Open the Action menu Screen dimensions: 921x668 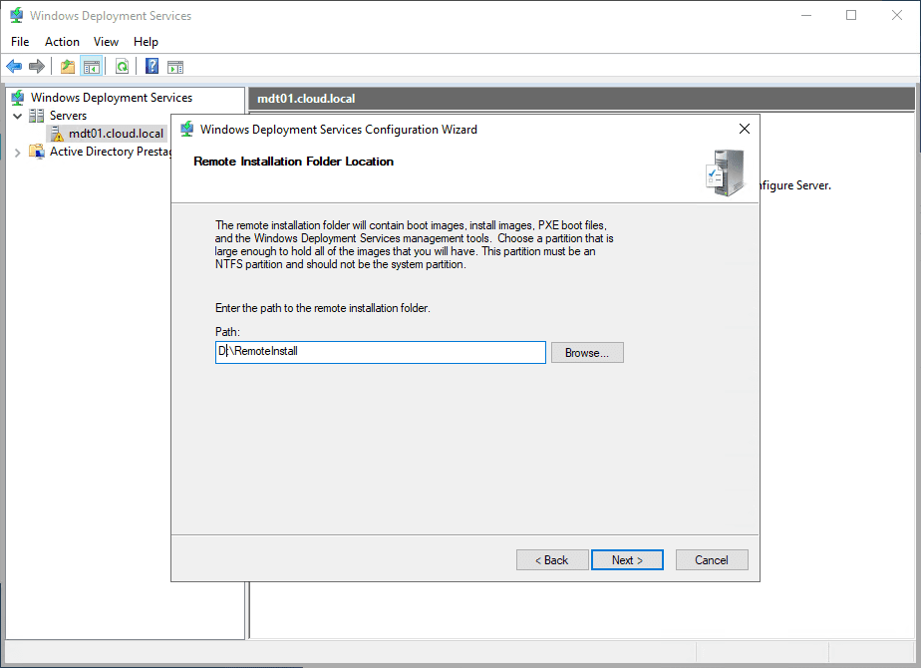[62, 42]
